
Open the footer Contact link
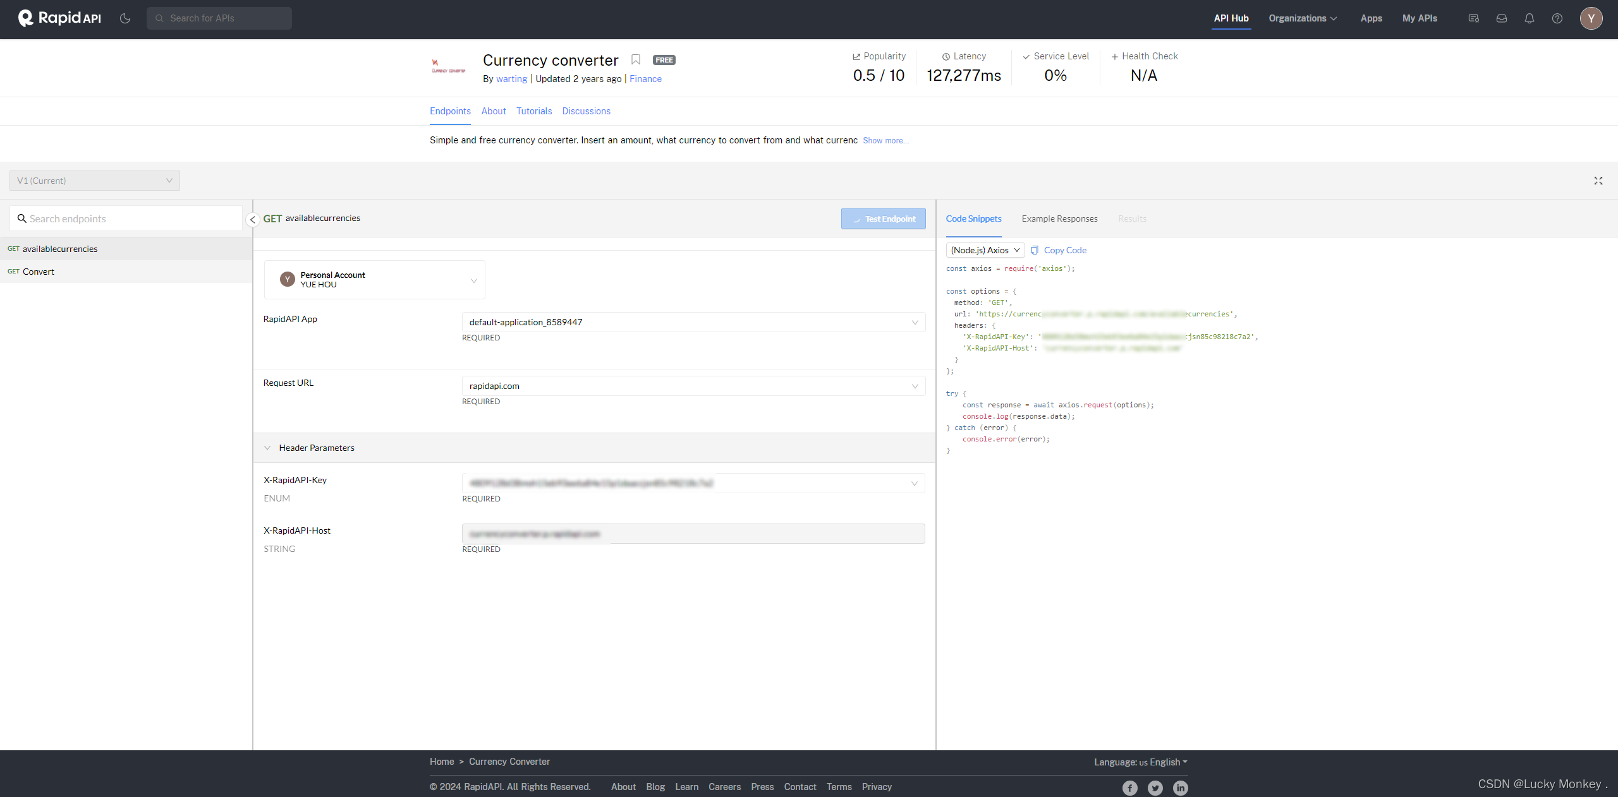click(x=800, y=787)
